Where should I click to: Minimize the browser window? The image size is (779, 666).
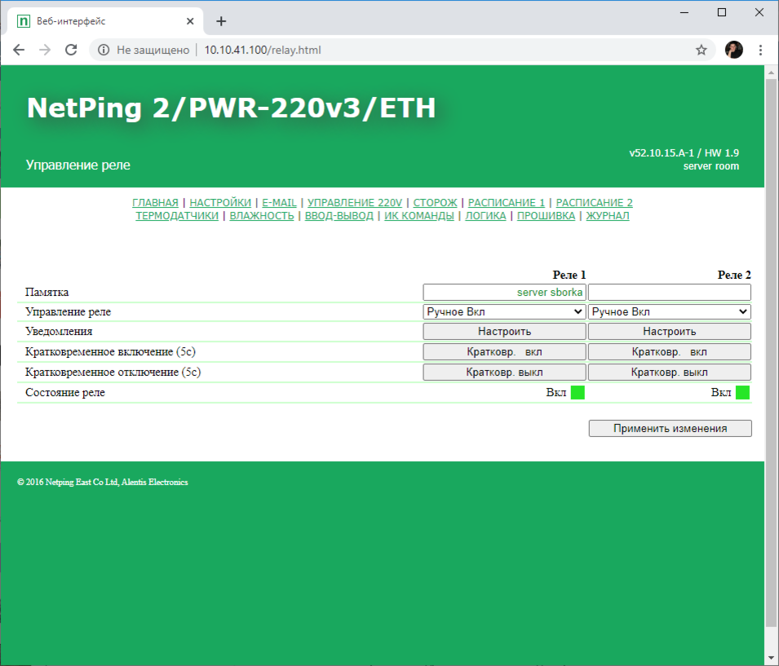pyautogui.click(x=684, y=12)
